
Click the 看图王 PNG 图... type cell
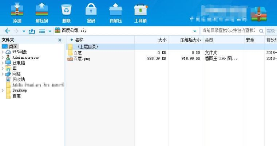coord(221,58)
